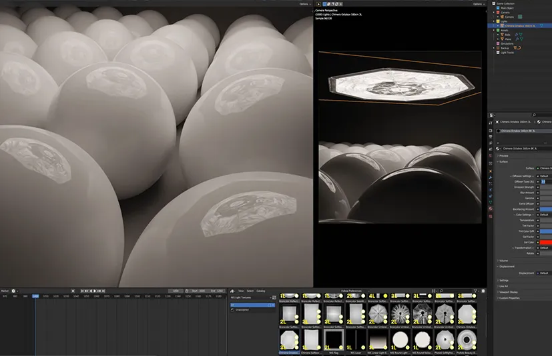
Task: Select the Unassigned catalog entry
Action: (242, 310)
